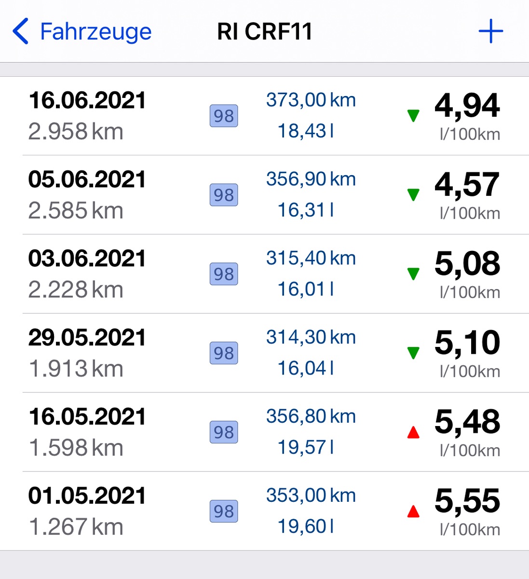Tap the 4,57 l/100km consumption value

pos(467,185)
